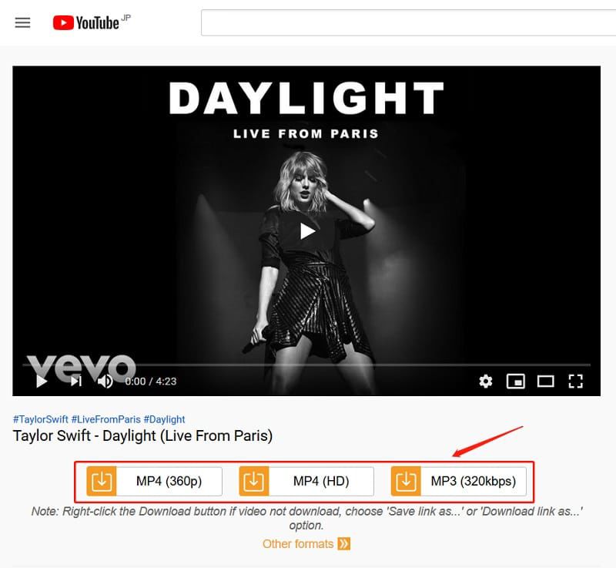
Task: Play the video using bottom play button
Action: click(x=42, y=381)
